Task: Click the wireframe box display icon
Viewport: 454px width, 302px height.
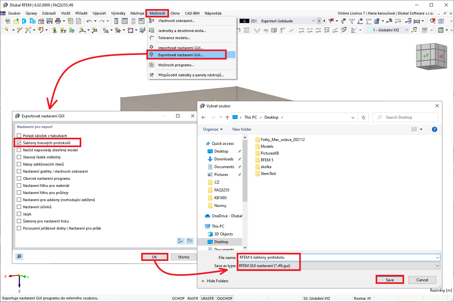Action: click(x=441, y=21)
